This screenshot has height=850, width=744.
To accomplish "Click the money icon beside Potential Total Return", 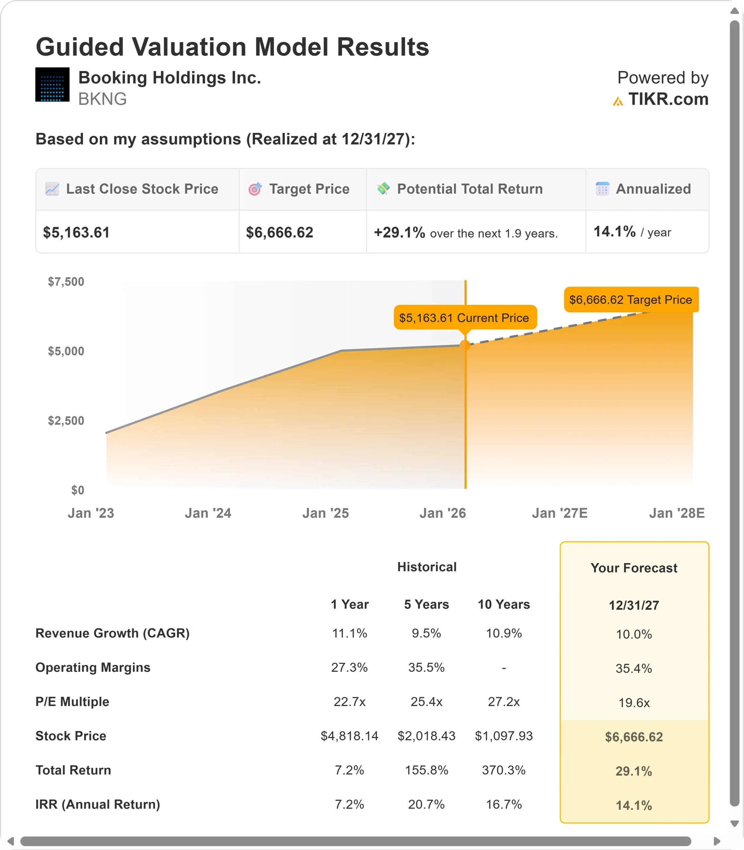I will [x=383, y=188].
